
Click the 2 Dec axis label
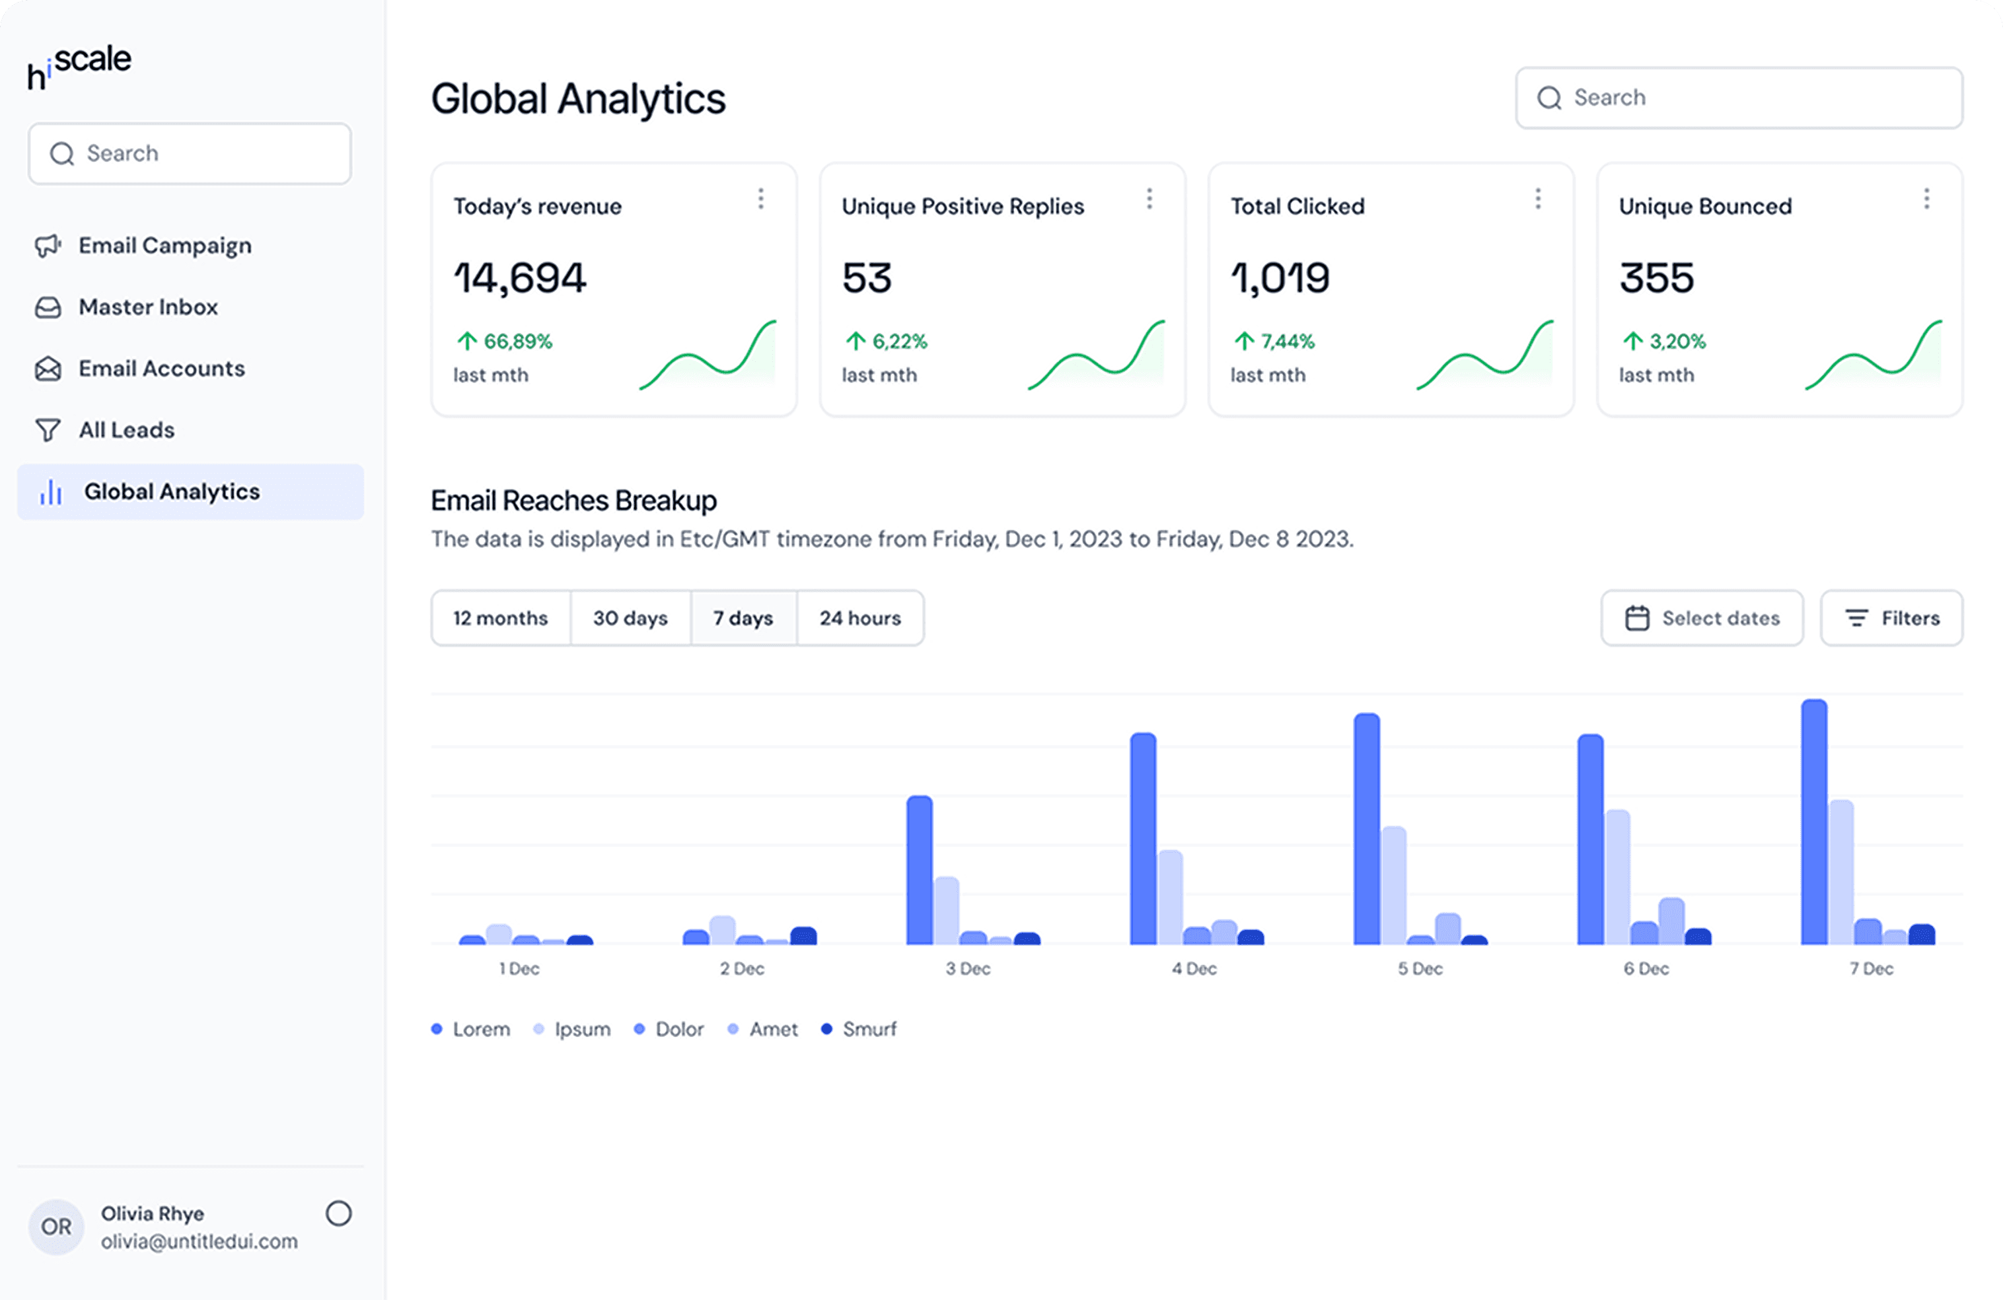pos(743,969)
